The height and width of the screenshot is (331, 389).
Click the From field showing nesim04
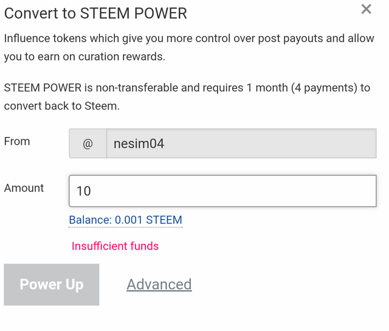[x=241, y=144]
